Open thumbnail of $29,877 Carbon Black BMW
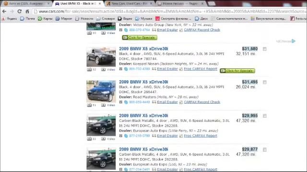The image size is (307, 172). [x=101, y=159]
